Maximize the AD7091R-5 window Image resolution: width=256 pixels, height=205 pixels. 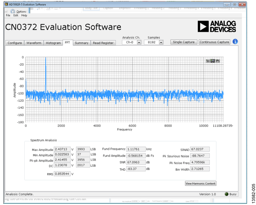(x=234, y=5)
